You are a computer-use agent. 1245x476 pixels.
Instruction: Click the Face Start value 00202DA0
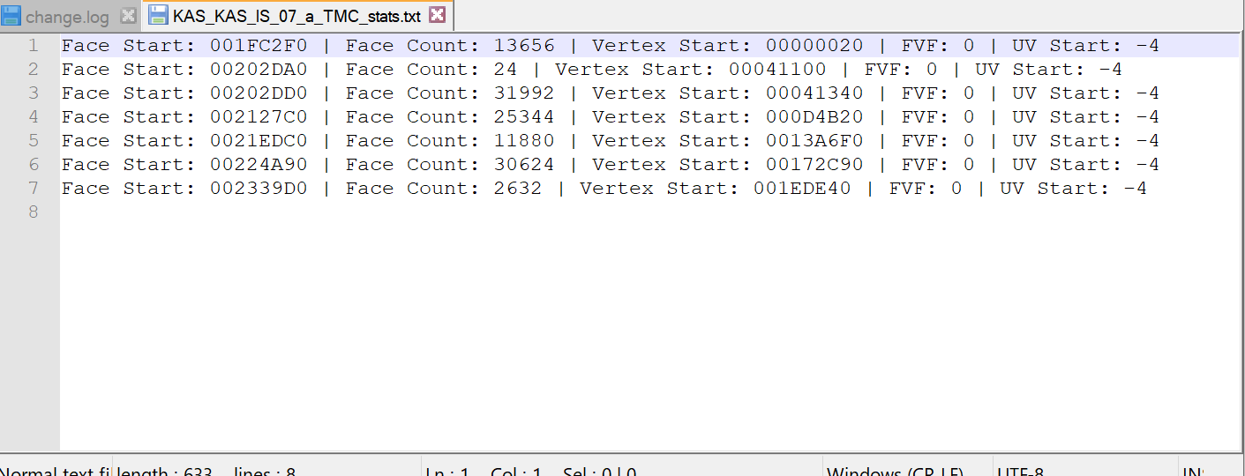(259, 69)
